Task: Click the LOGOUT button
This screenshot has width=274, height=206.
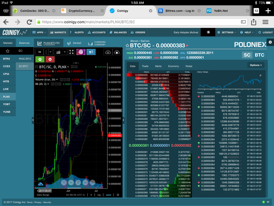Action: click(265, 33)
